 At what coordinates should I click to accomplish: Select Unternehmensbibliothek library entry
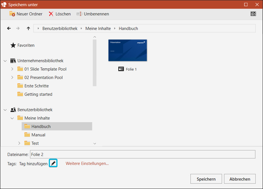(37, 61)
